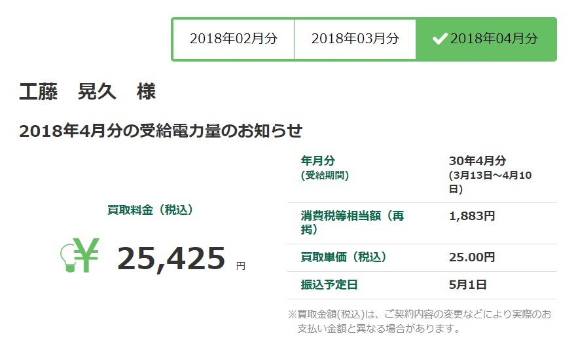Click the small 円 unit label
Viewport: 576px width, 355px height.
(x=241, y=266)
